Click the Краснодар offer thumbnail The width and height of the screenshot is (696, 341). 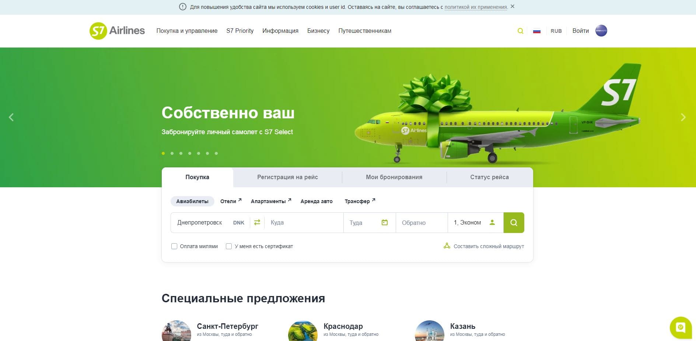tap(303, 331)
